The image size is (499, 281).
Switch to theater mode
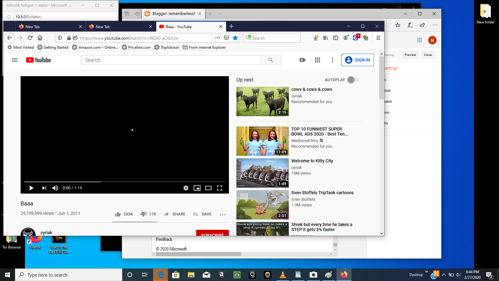pyautogui.click(x=208, y=188)
